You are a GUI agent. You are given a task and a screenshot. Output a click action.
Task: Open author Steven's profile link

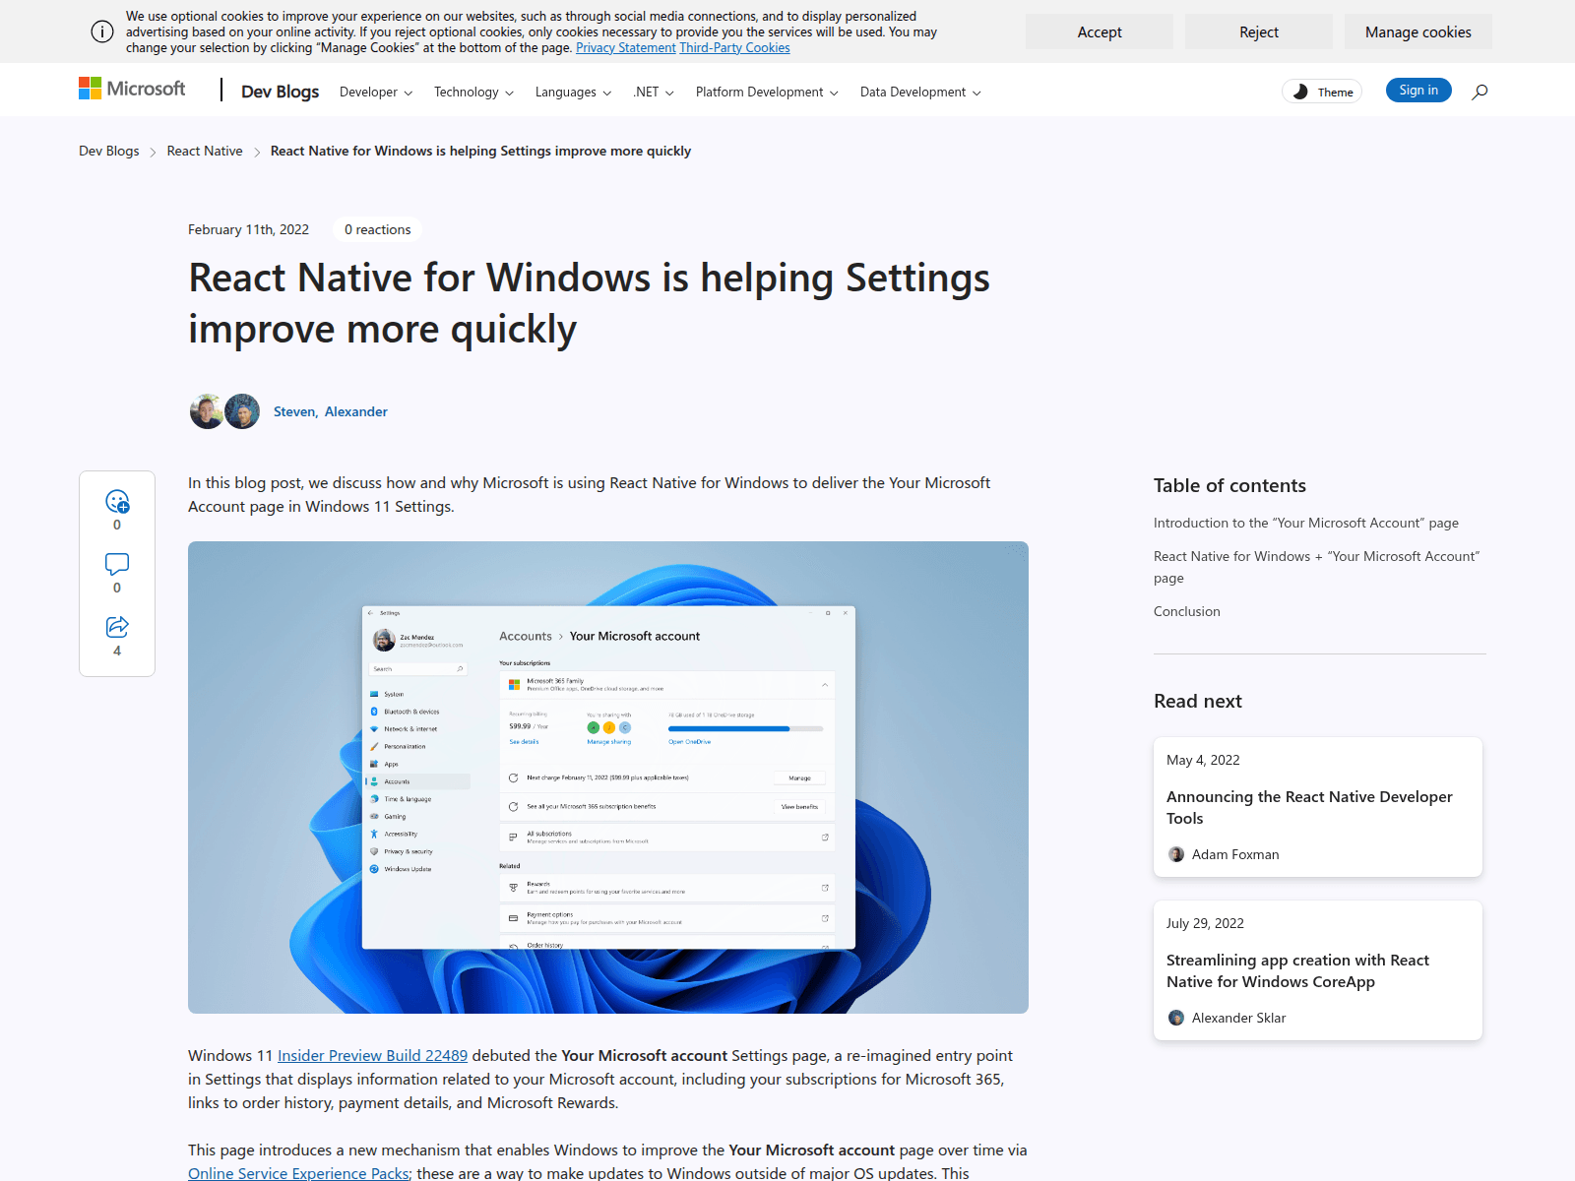(x=294, y=411)
